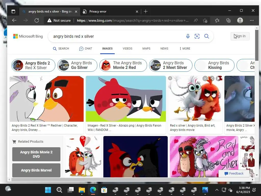Launch File Explorer from taskbar
This screenshot has height=196, width=261.
coord(82,190)
